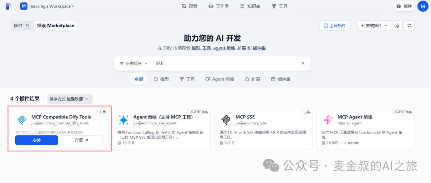
Task: Switch to the 插件 19 tab
Action: [x=22, y=26]
